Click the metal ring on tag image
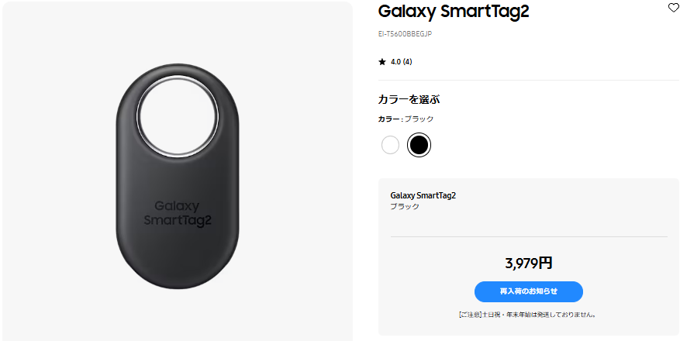680x341 pixels. coord(178,115)
